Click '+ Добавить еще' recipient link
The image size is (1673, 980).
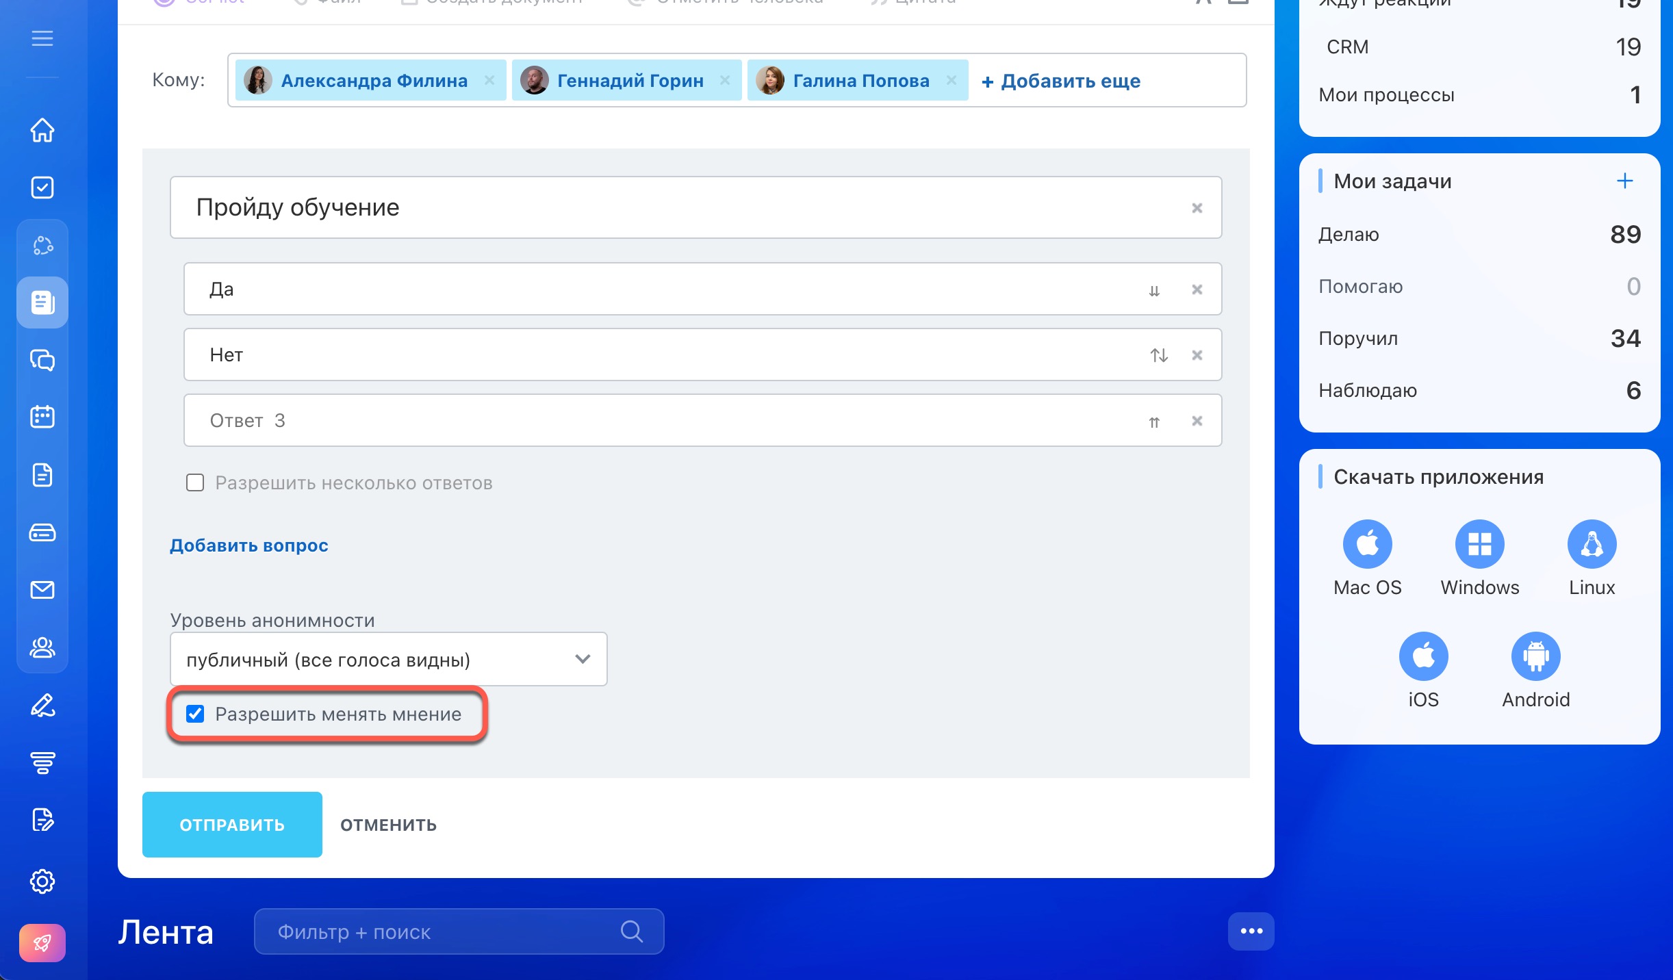(1061, 81)
